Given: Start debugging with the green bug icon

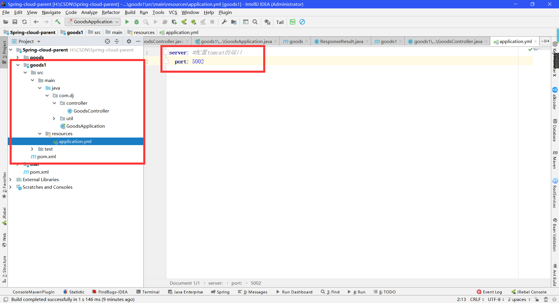Looking at the screenshot, I should (137, 22).
